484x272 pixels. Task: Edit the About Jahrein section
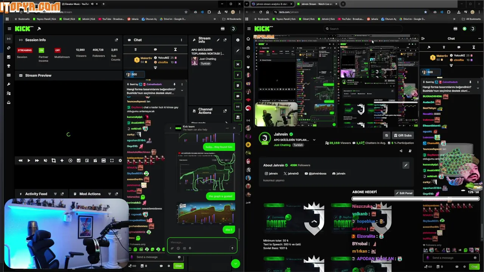point(406,165)
